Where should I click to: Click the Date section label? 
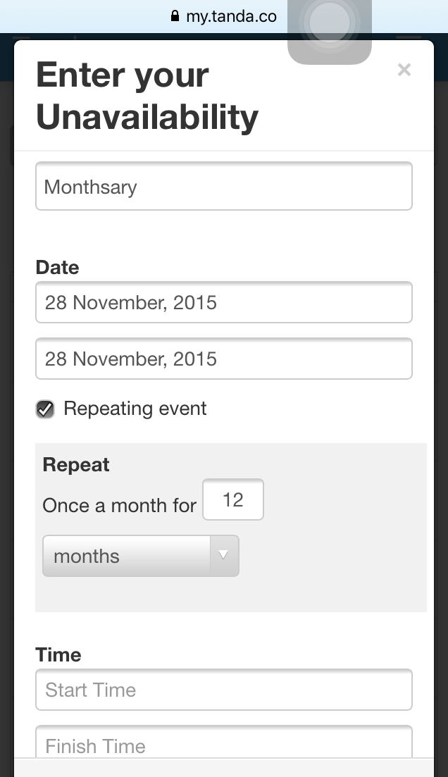pos(58,268)
